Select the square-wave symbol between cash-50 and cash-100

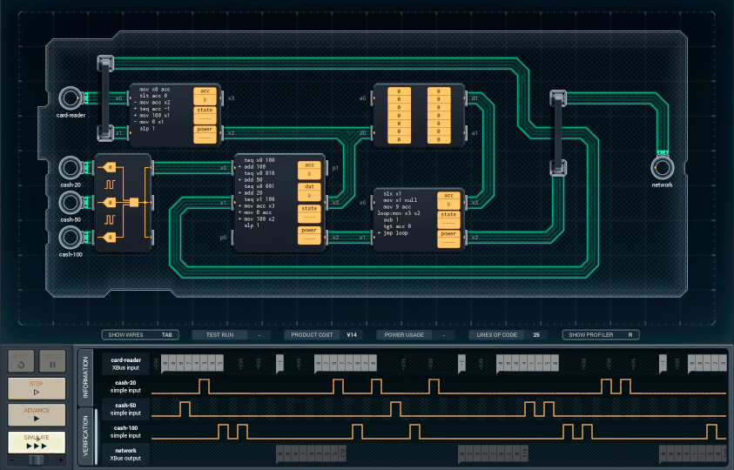(110, 219)
